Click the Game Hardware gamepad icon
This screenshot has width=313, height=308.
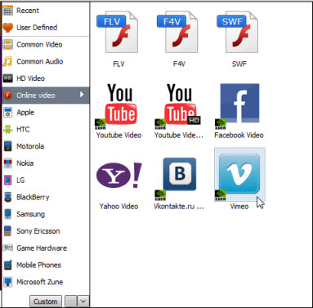[x=7, y=248]
